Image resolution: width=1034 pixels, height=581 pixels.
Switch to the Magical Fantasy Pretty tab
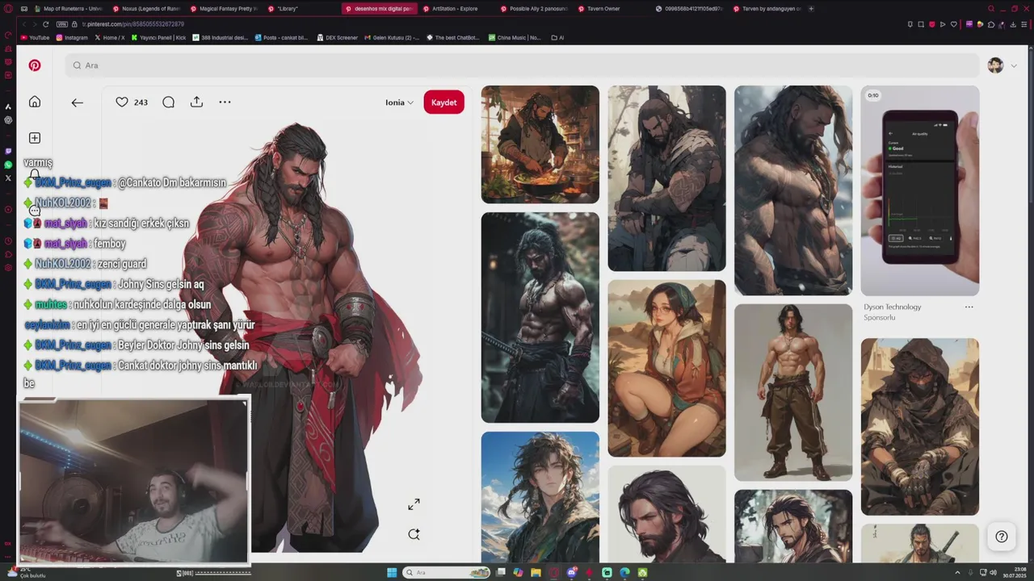[x=223, y=9]
